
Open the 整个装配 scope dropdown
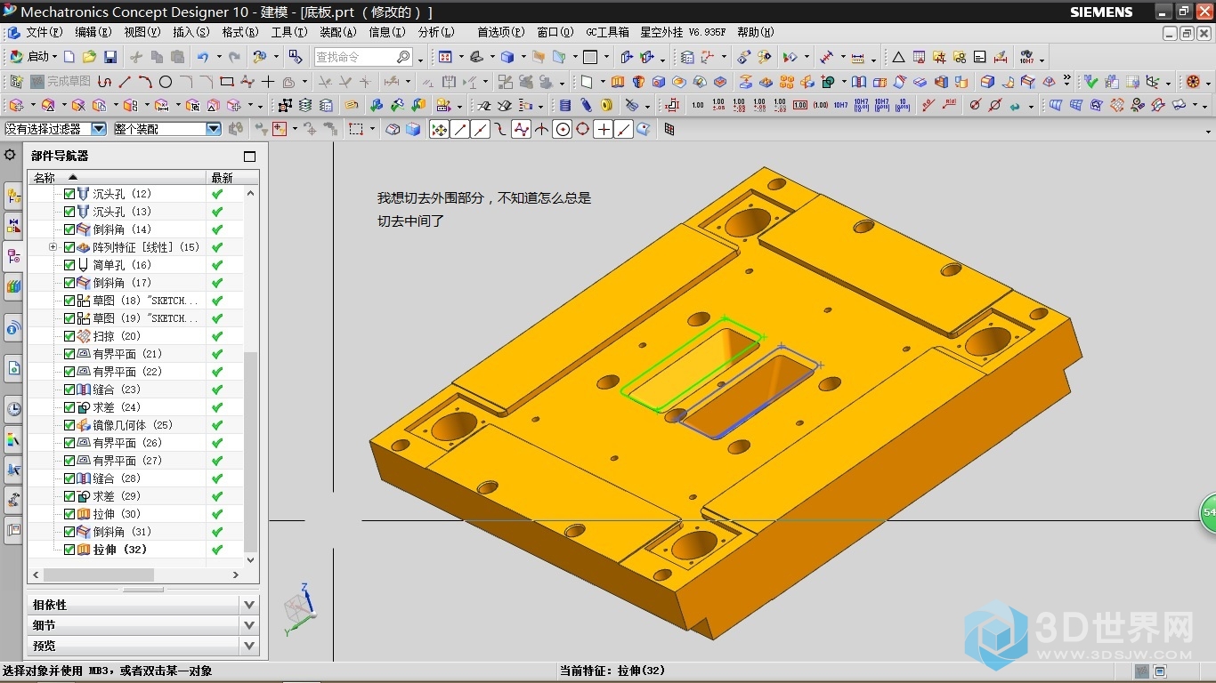pyautogui.click(x=214, y=129)
